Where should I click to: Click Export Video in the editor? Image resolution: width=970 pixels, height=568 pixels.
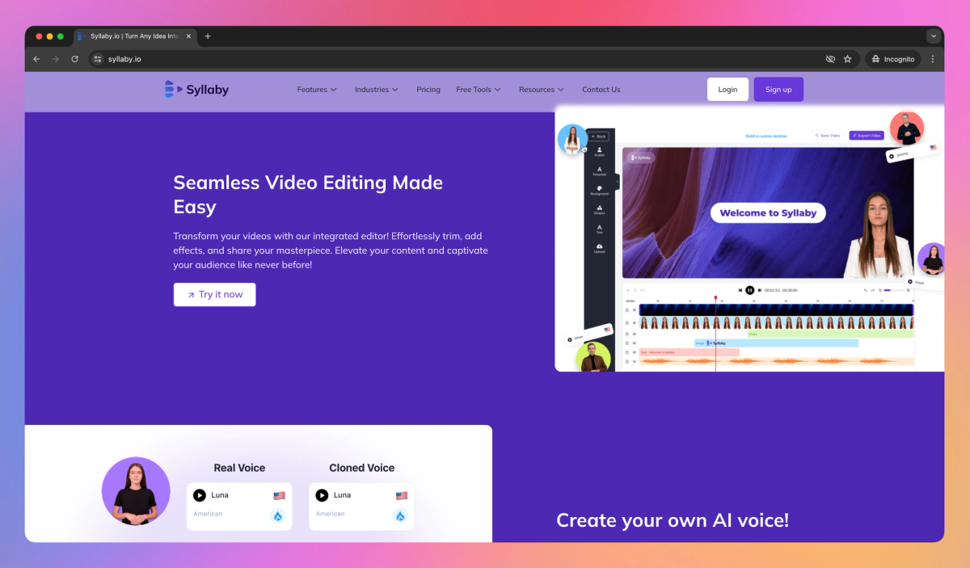(x=867, y=136)
